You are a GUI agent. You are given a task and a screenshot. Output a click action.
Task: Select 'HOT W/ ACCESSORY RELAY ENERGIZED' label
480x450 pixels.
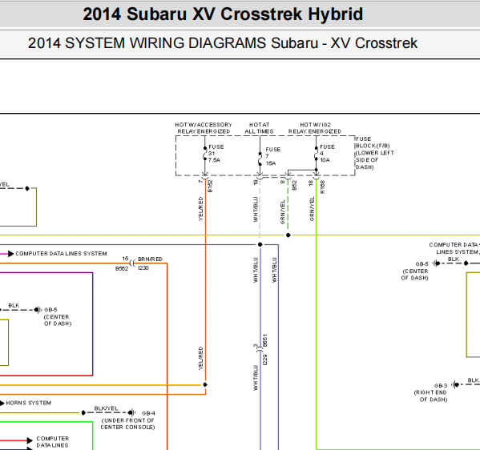pos(204,128)
